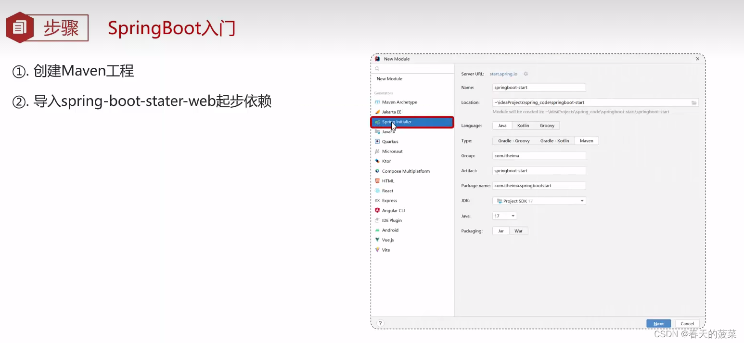Click the Artifact field springboot-start
The image size is (744, 343).
[x=539, y=171]
